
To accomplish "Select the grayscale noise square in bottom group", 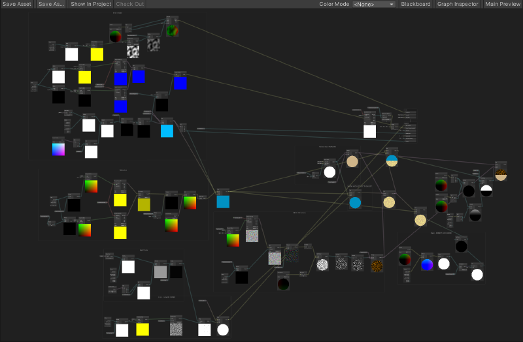I will point(176,329).
